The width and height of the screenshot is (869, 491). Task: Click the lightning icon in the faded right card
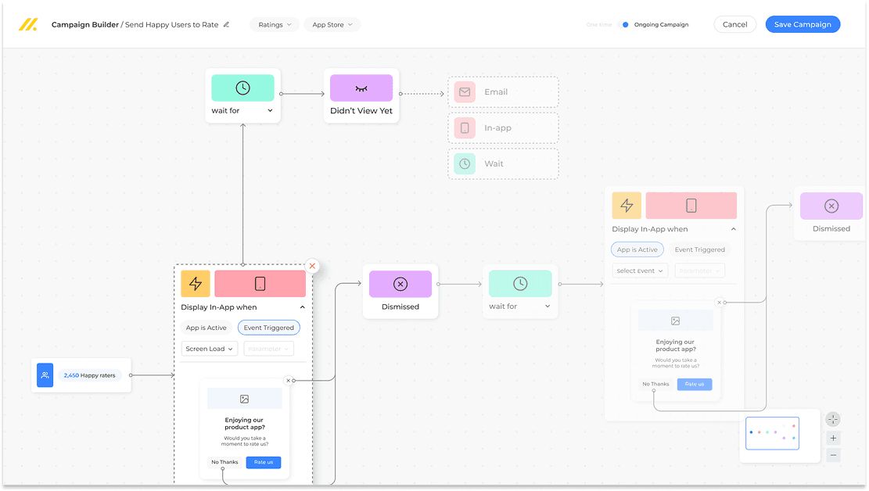coord(627,206)
